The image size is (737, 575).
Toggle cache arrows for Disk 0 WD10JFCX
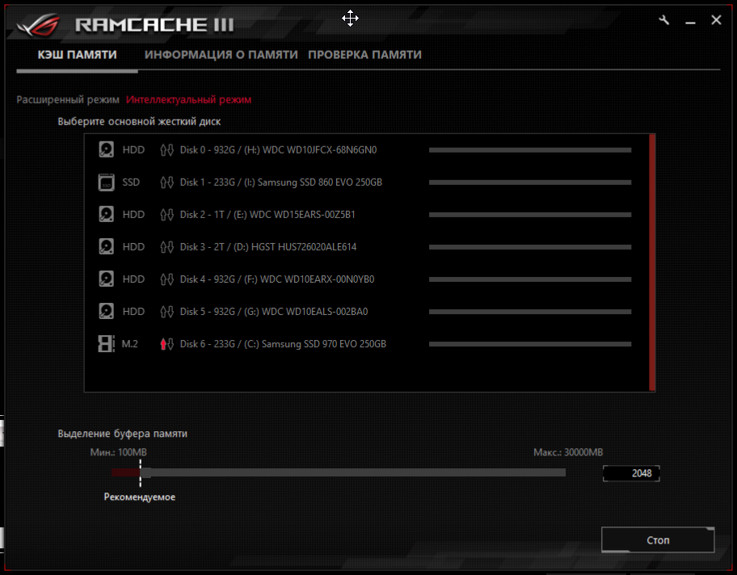click(166, 150)
